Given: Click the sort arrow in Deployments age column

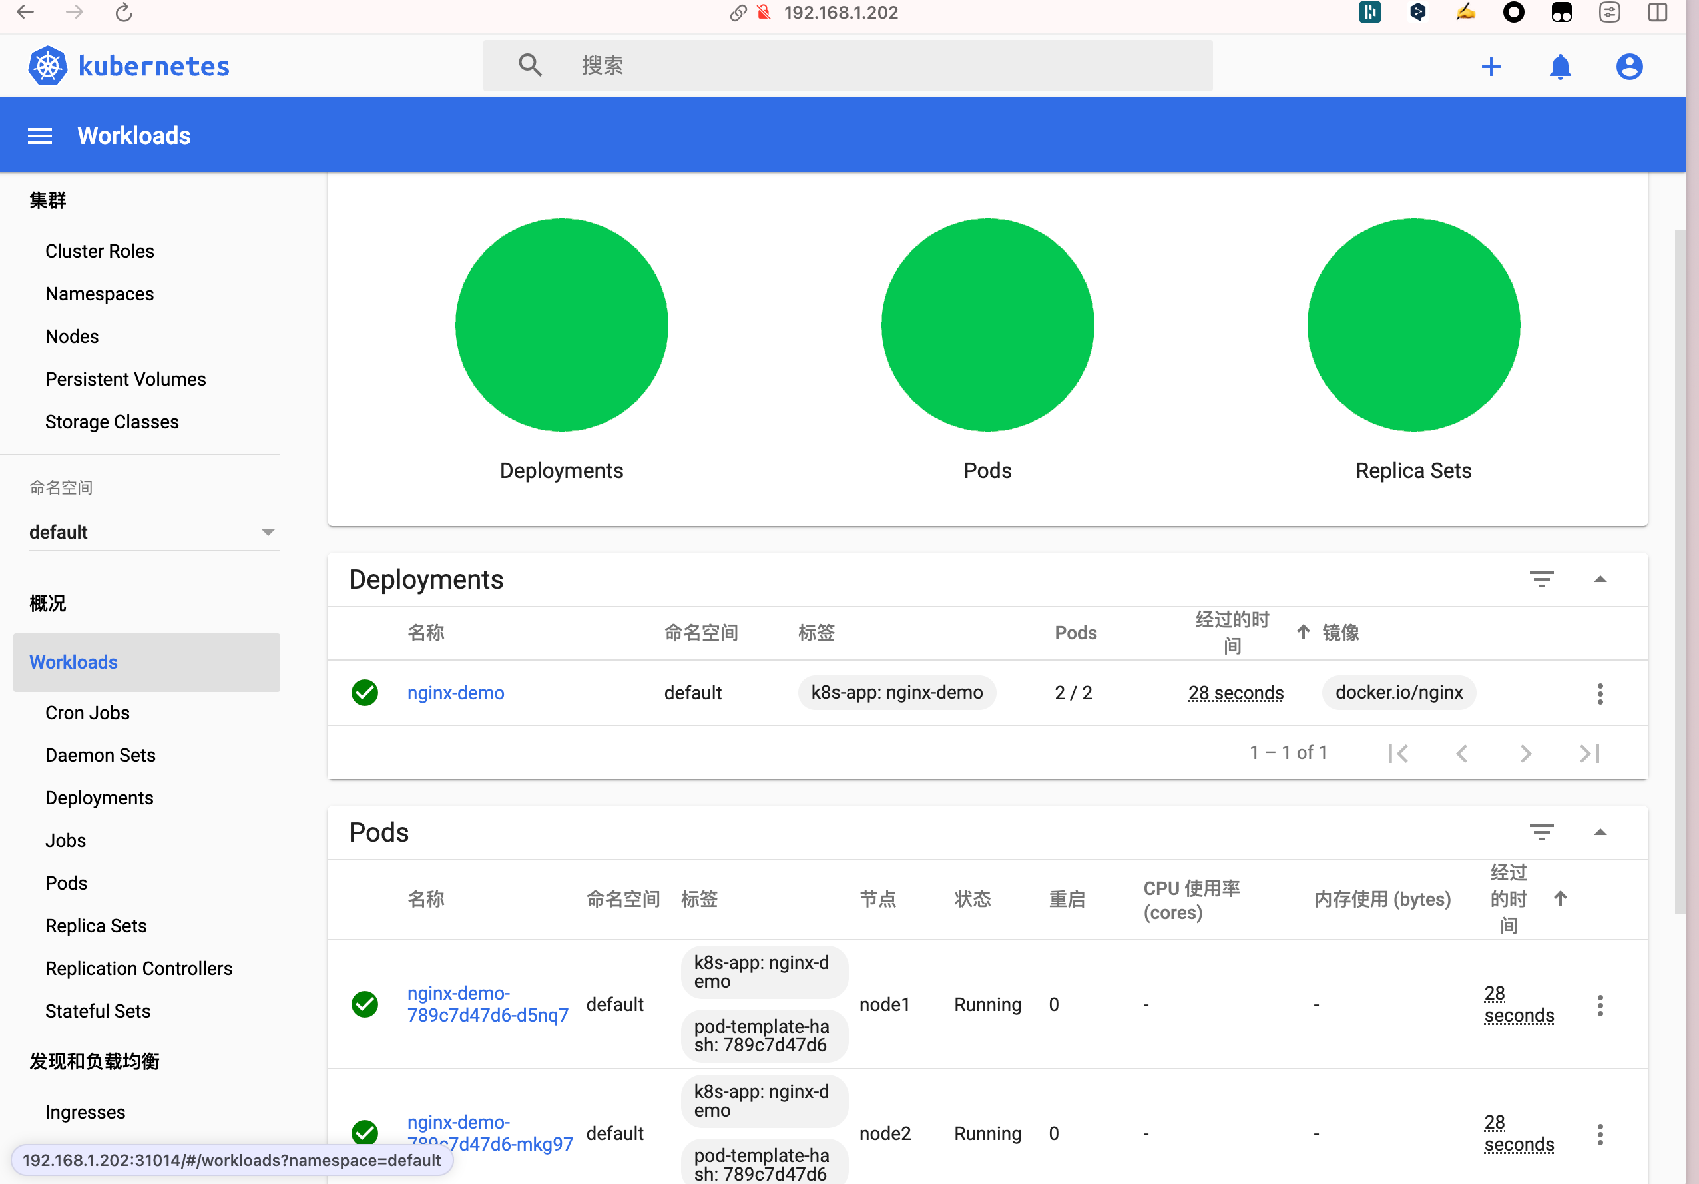Looking at the screenshot, I should coord(1303,632).
